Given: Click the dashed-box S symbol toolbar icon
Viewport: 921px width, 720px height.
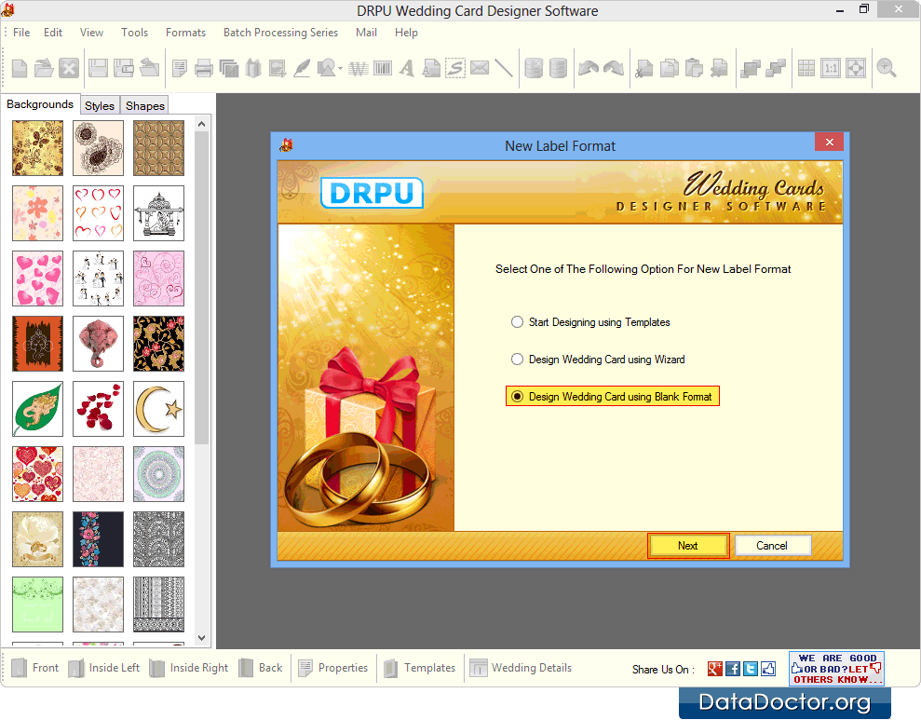Looking at the screenshot, I should (455, 69).
